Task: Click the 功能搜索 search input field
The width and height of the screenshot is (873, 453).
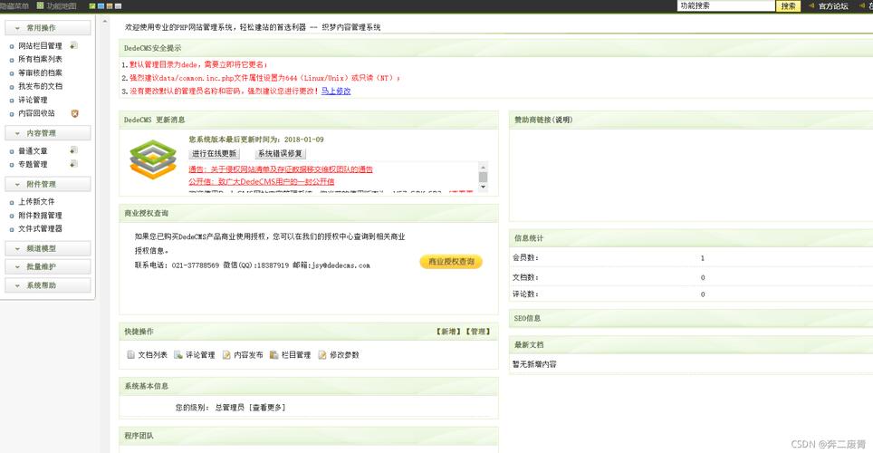Action: (x=726, y=5)
